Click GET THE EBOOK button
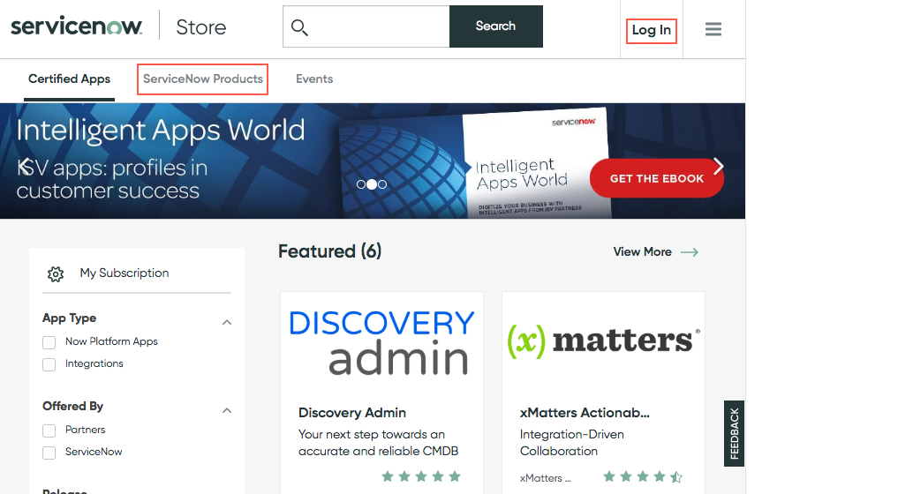This screenshot has height=494, width=913. click(657, 178)
